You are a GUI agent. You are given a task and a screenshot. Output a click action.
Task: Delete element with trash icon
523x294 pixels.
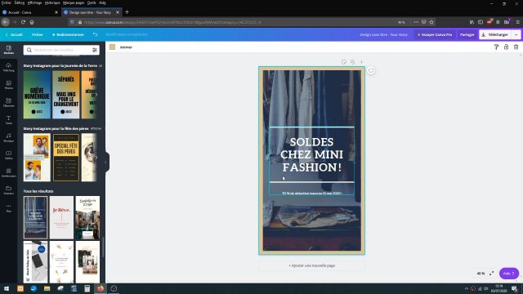tap(516, 47)
